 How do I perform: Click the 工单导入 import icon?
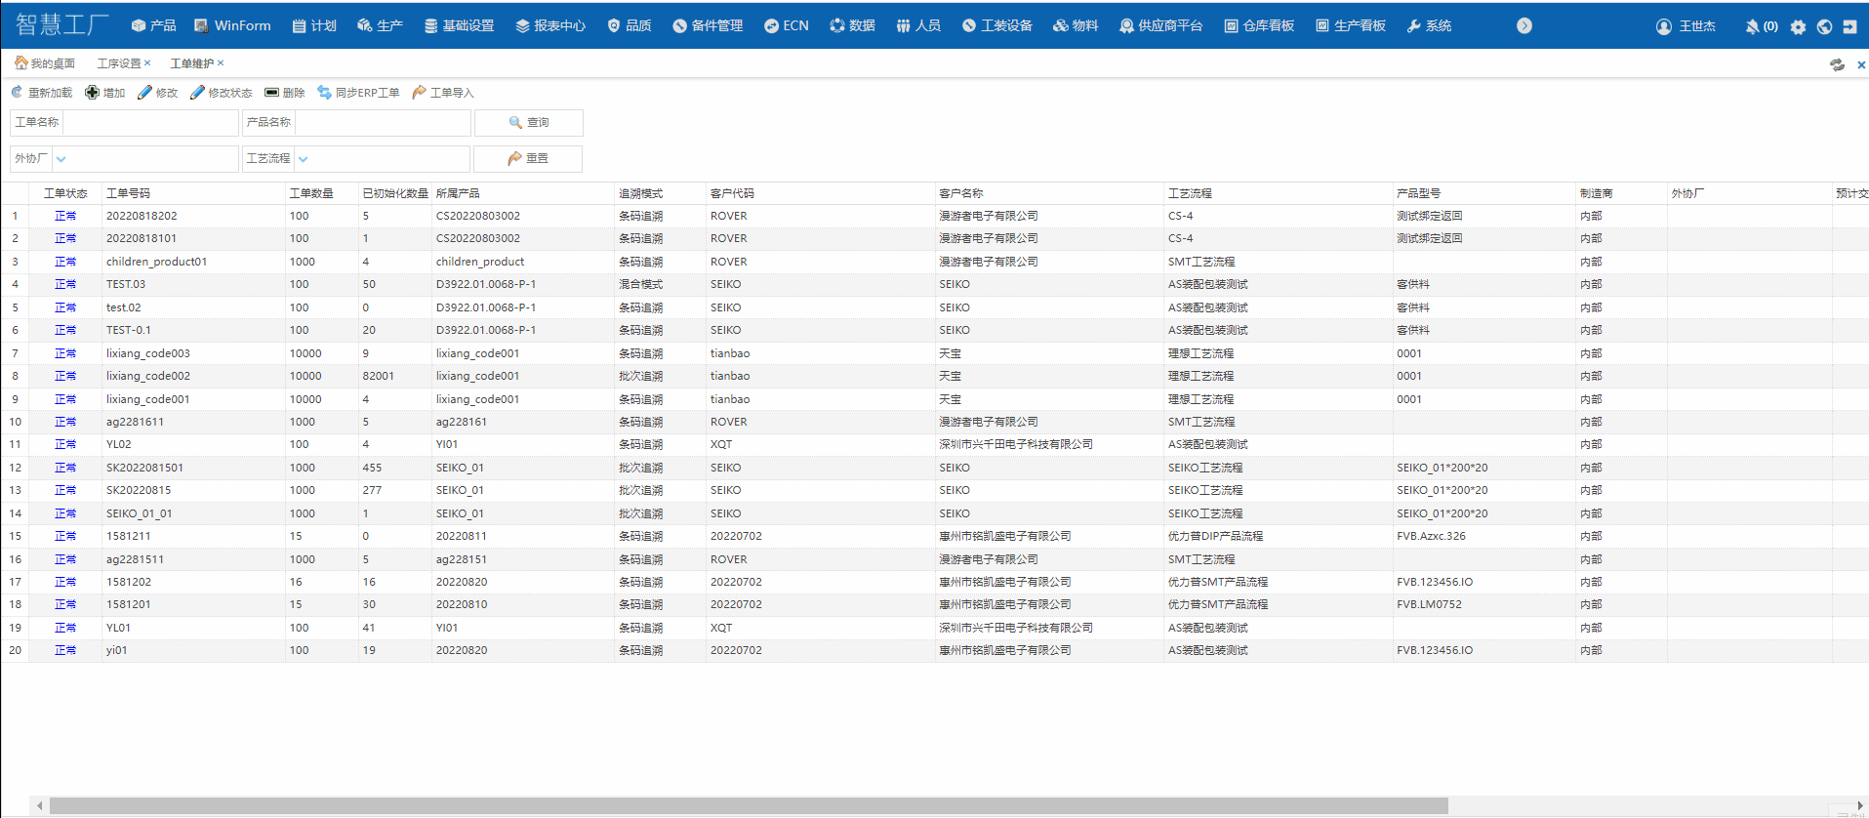tap(419, 93)
